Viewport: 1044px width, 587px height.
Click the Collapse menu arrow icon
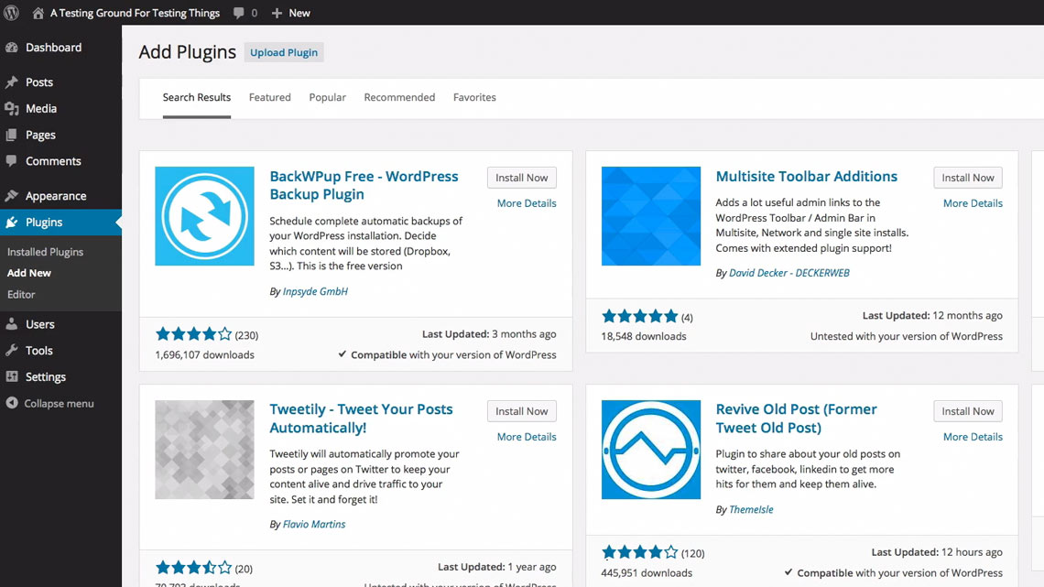(11, 403)
